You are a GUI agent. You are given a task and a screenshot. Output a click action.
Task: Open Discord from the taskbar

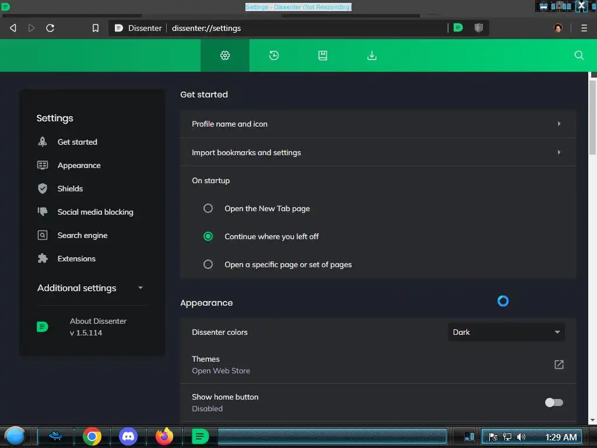click(128, 436)
